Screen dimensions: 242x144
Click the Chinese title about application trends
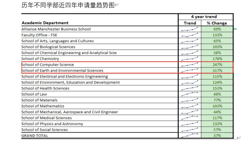point(68,5)
